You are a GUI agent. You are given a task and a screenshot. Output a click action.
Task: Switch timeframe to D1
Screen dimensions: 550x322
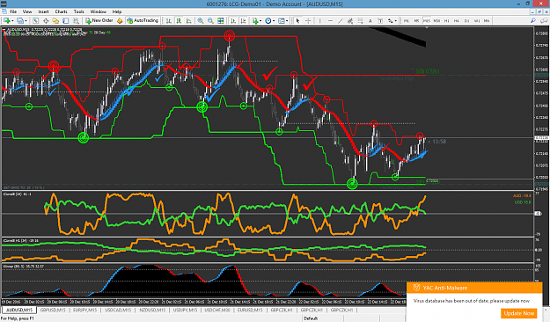(466, 21)
